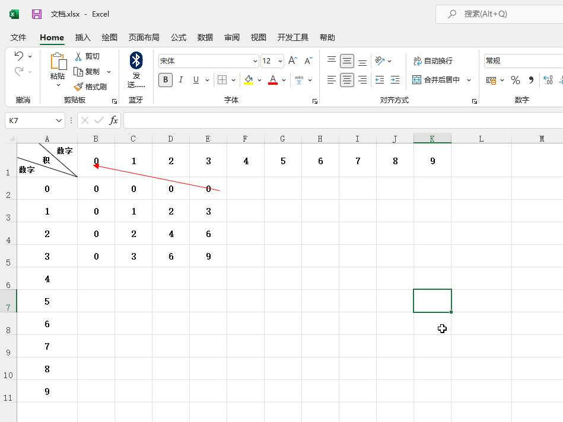Open alignment settings dialog launcher
The width and height of the screenshot is (563, 422).
(475, 101)
